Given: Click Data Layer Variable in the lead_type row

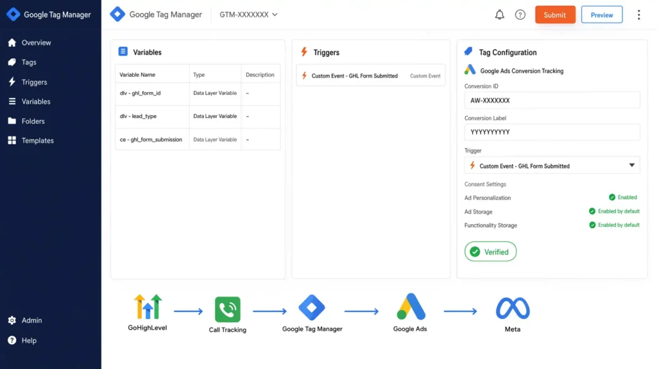Looking at the screenshot, I should tap(215, 116).
